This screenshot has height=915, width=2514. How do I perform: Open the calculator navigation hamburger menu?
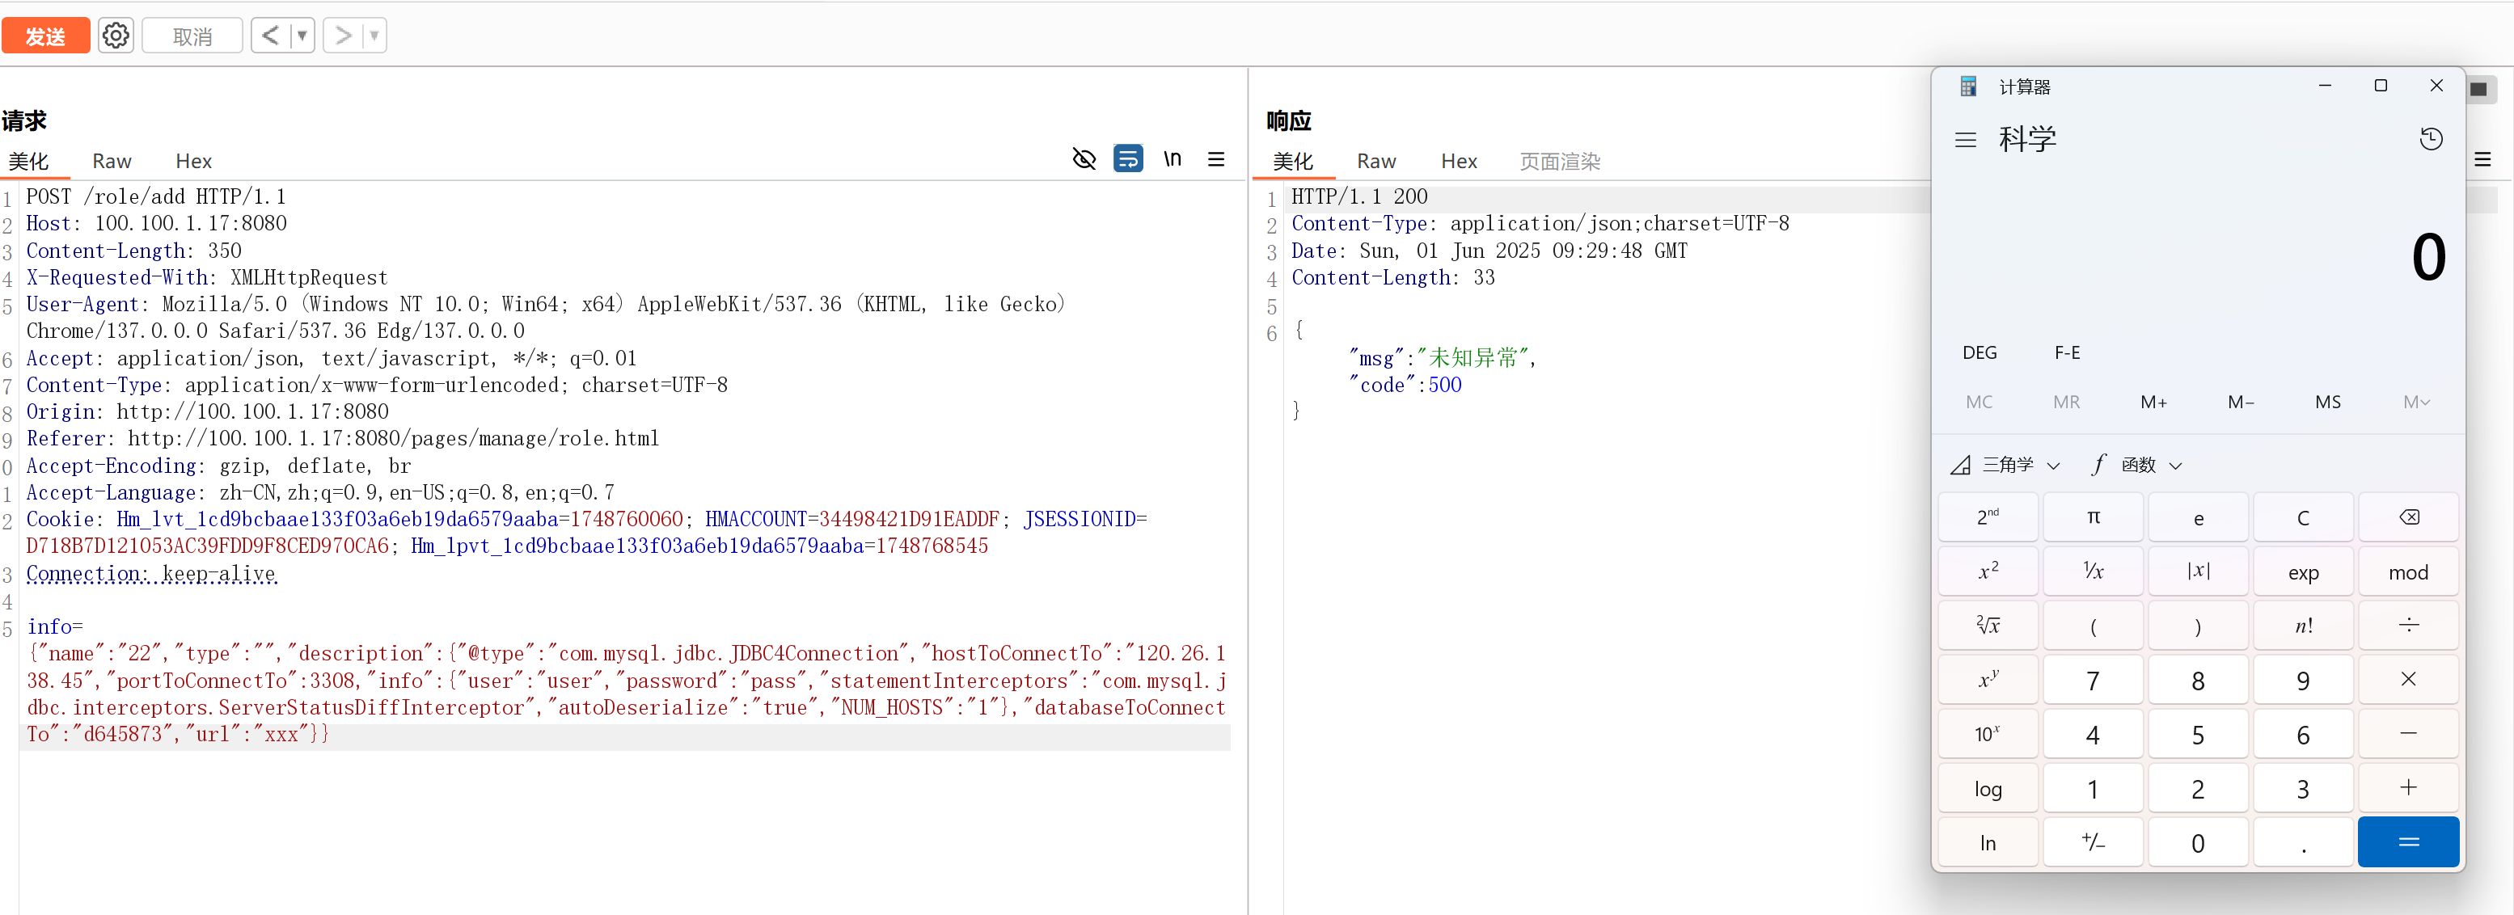[x=1966, y=141]
